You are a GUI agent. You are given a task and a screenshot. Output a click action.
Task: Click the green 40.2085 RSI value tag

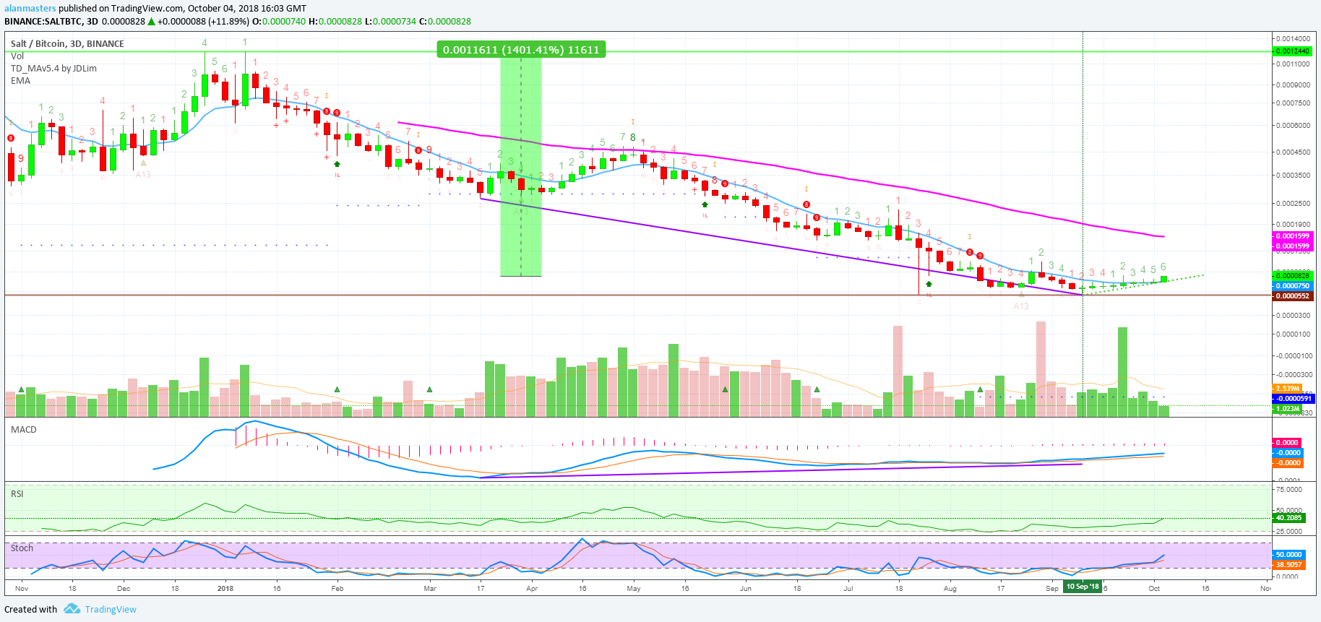coord(1288,517)
